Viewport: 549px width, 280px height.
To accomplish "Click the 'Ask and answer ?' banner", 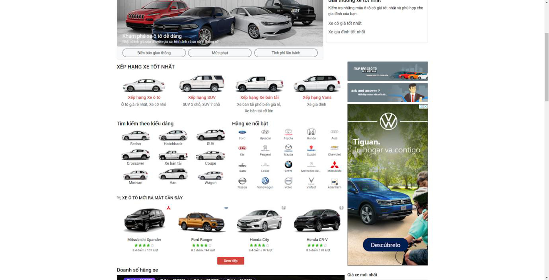I will click(x=387, y=92).
